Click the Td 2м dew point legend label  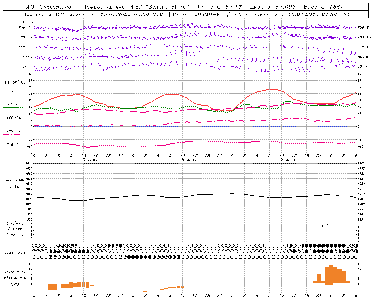[14, 104]
